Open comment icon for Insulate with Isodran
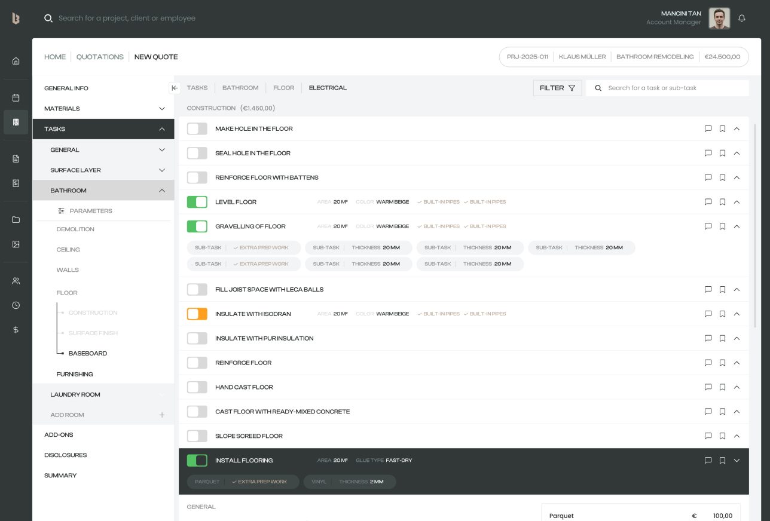This screenshot has width=770, height=521. [708, 314]
